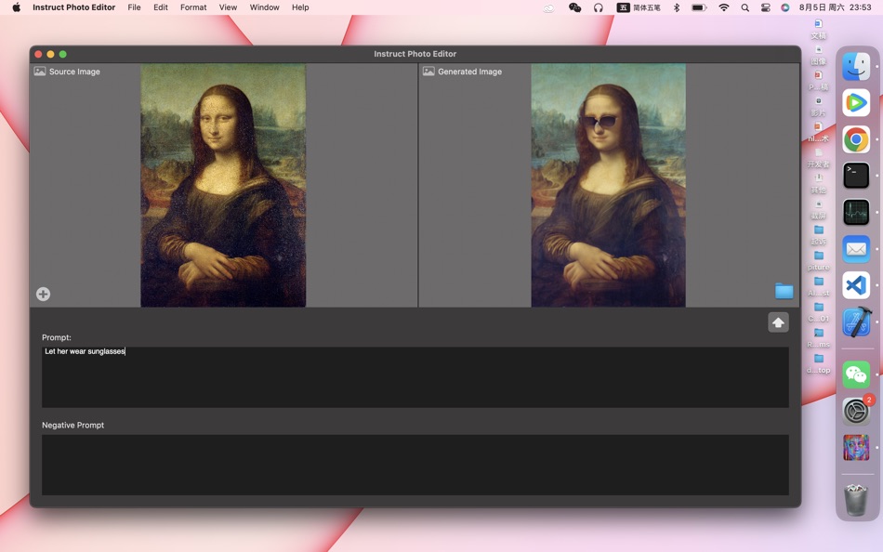Open the File menu
Viewport: 883px width, 552px height.
(134, 7)
